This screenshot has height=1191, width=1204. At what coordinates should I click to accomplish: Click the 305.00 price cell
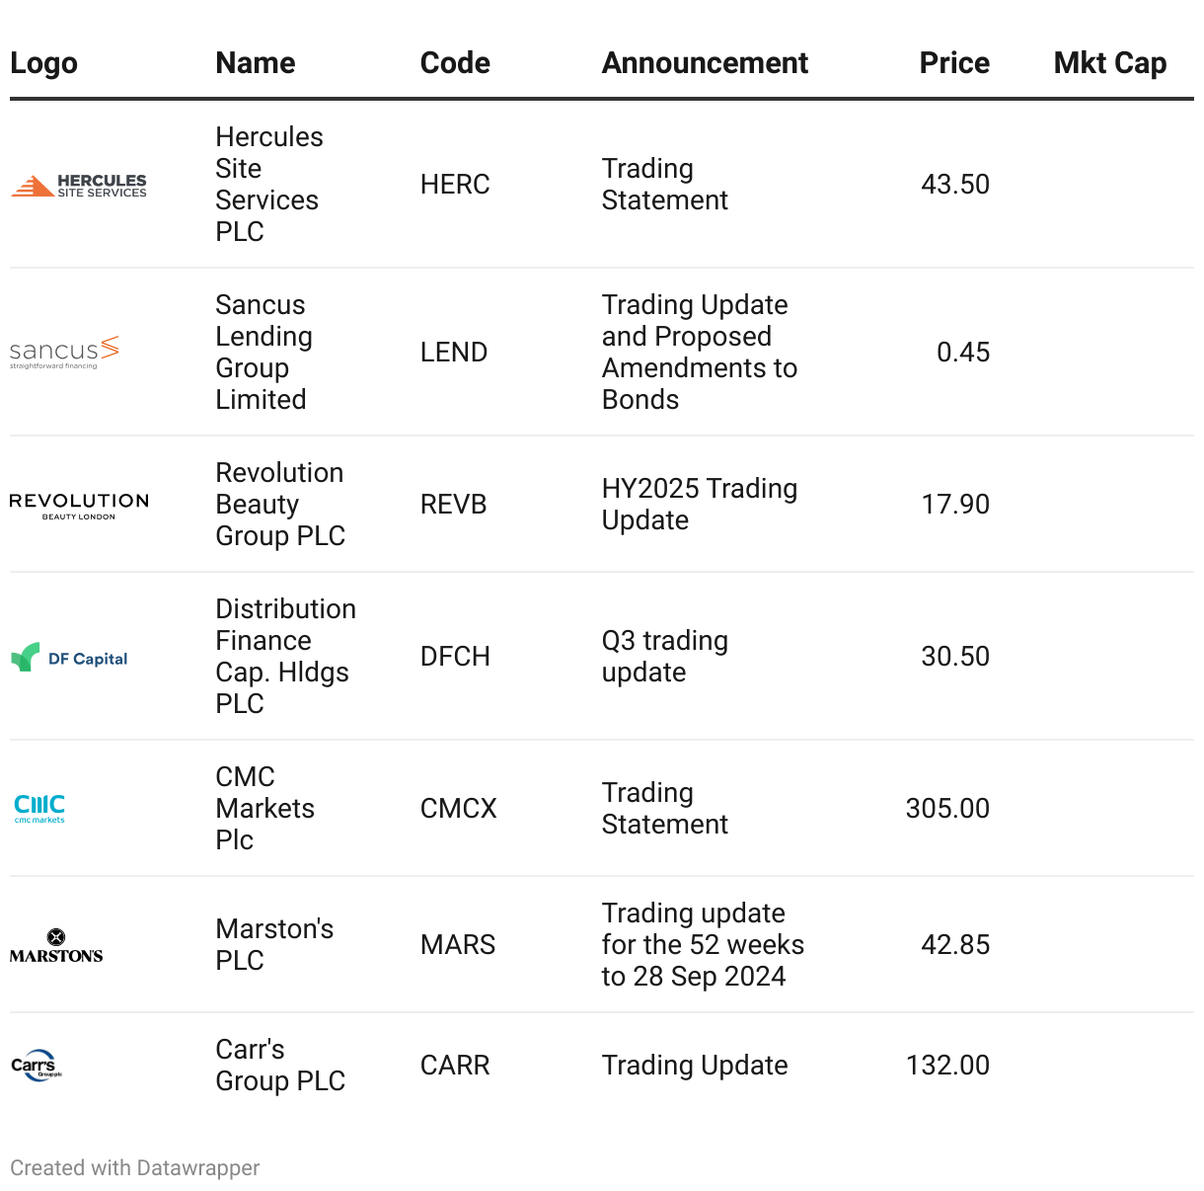946,809
